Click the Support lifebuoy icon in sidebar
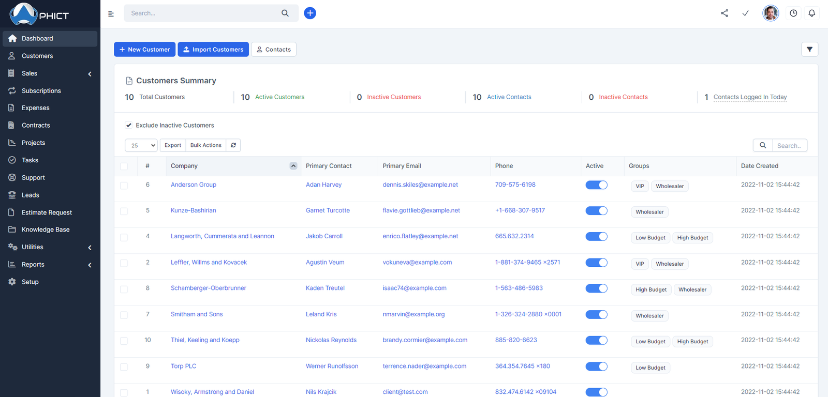828x397 pixels. click(12, 177)
